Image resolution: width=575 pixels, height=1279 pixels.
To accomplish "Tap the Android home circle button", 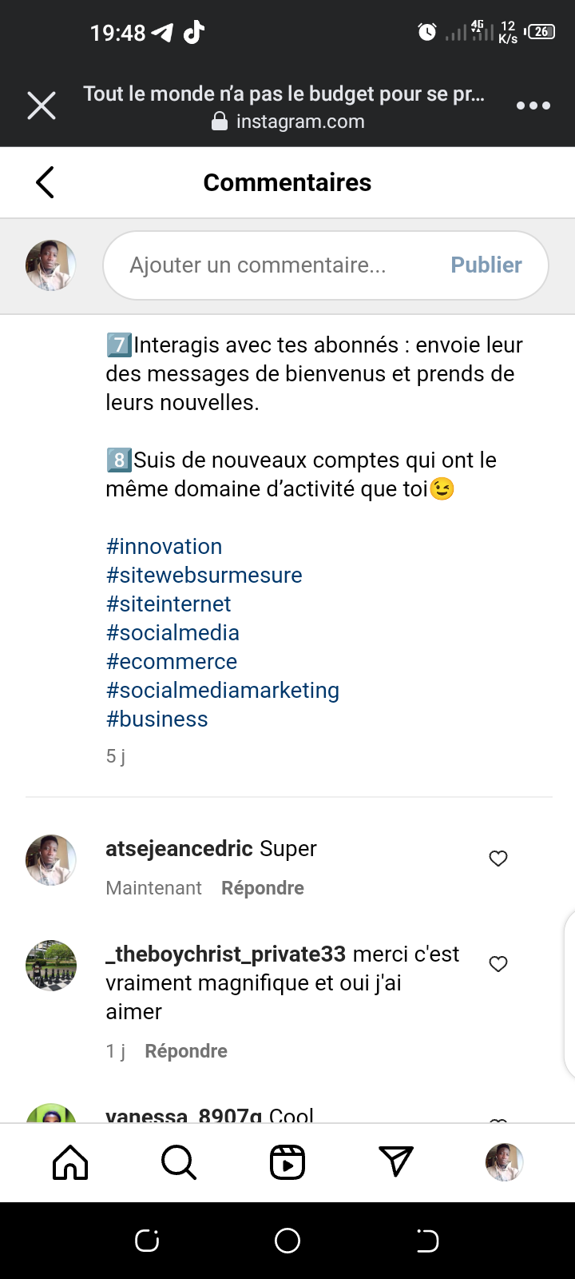I will tap(287, 1241).
